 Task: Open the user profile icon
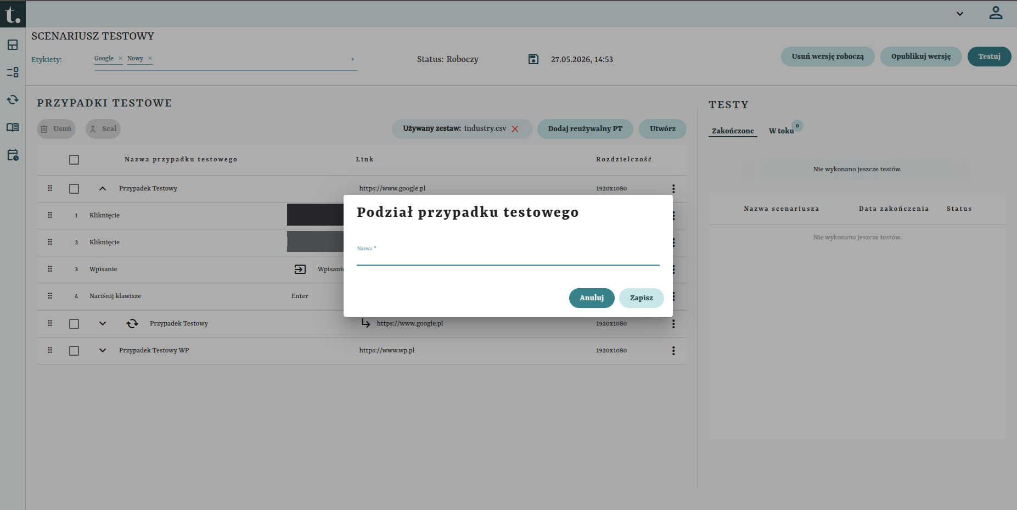[996, 13]
